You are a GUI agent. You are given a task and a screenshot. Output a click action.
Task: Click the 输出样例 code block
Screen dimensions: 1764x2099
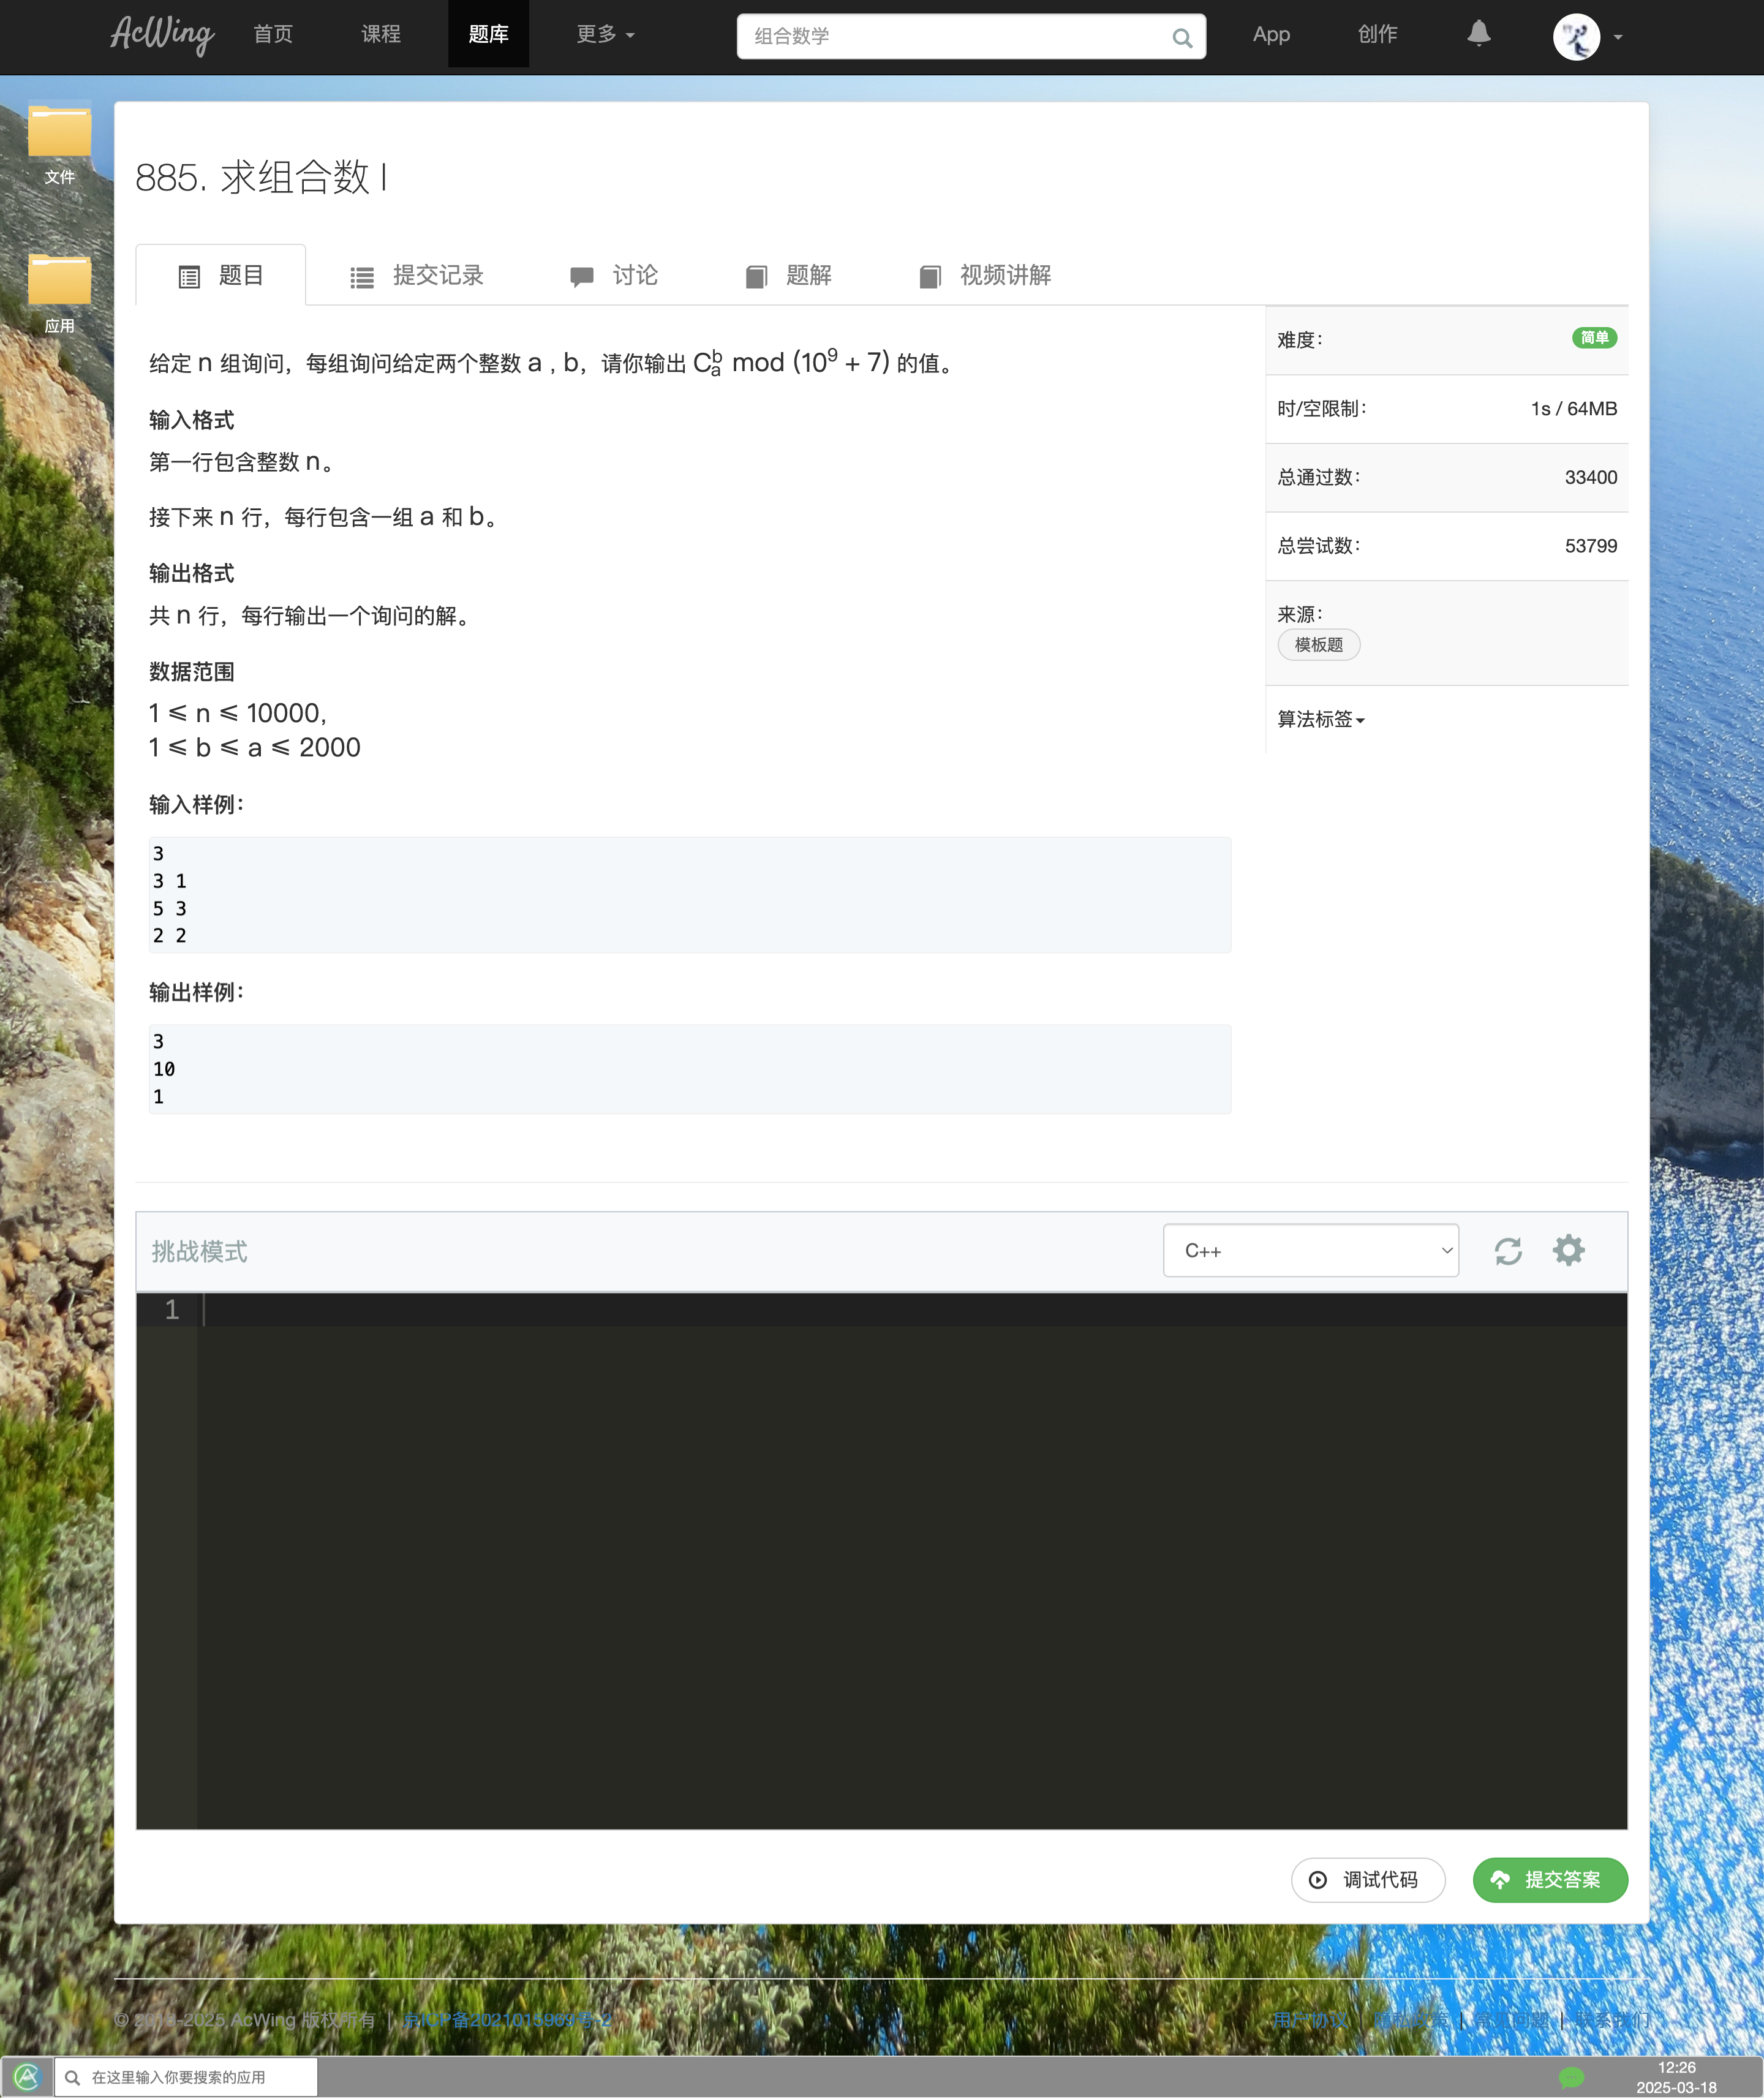tap(689, 1069)
